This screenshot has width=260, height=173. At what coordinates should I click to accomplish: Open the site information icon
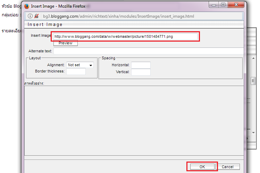(x=30, y=16)
